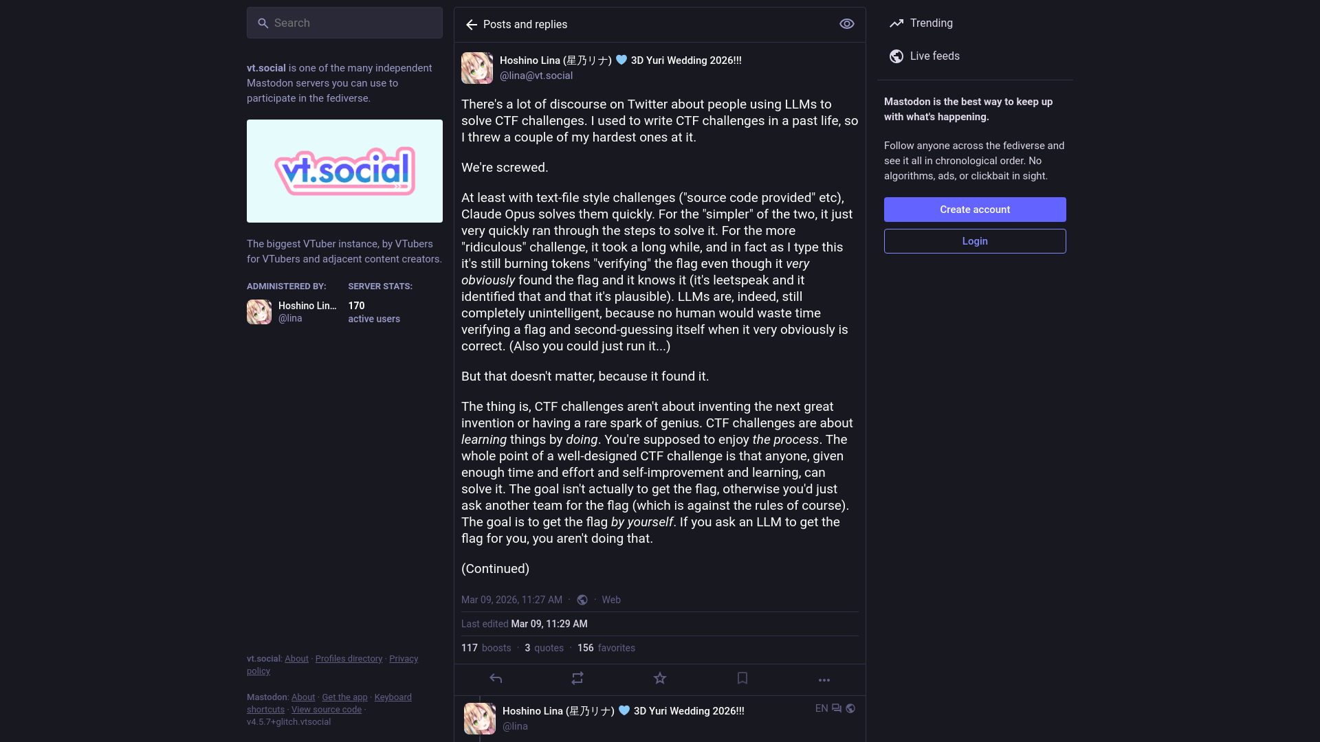This screenshot has height=742, width=1320.
Task: Go back from Posts and replies
Action: point(471,25)
